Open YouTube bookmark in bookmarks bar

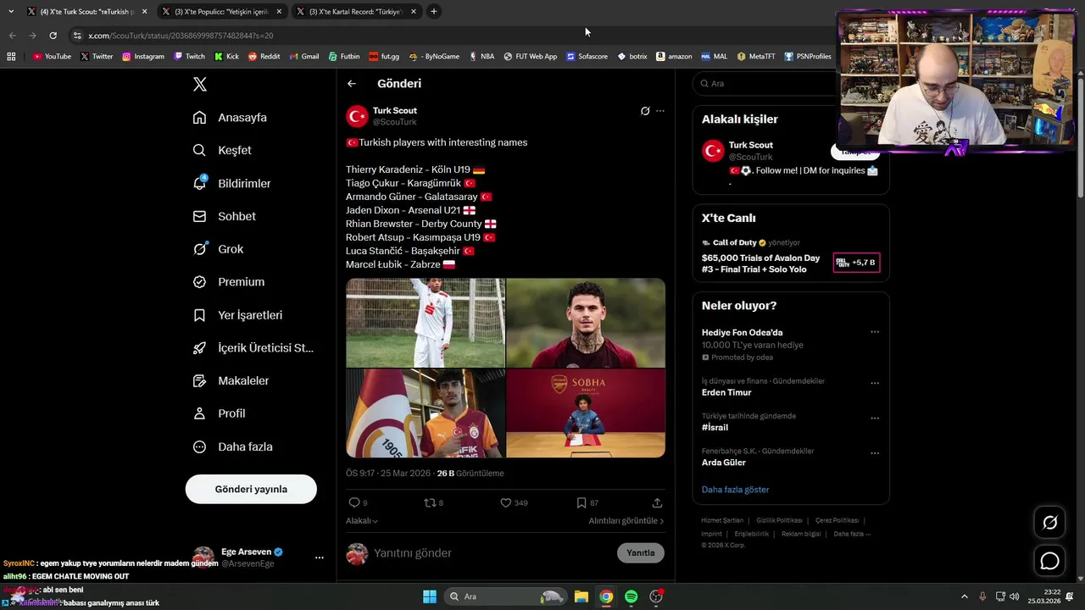pyautogui.click(x=52, y=56)
